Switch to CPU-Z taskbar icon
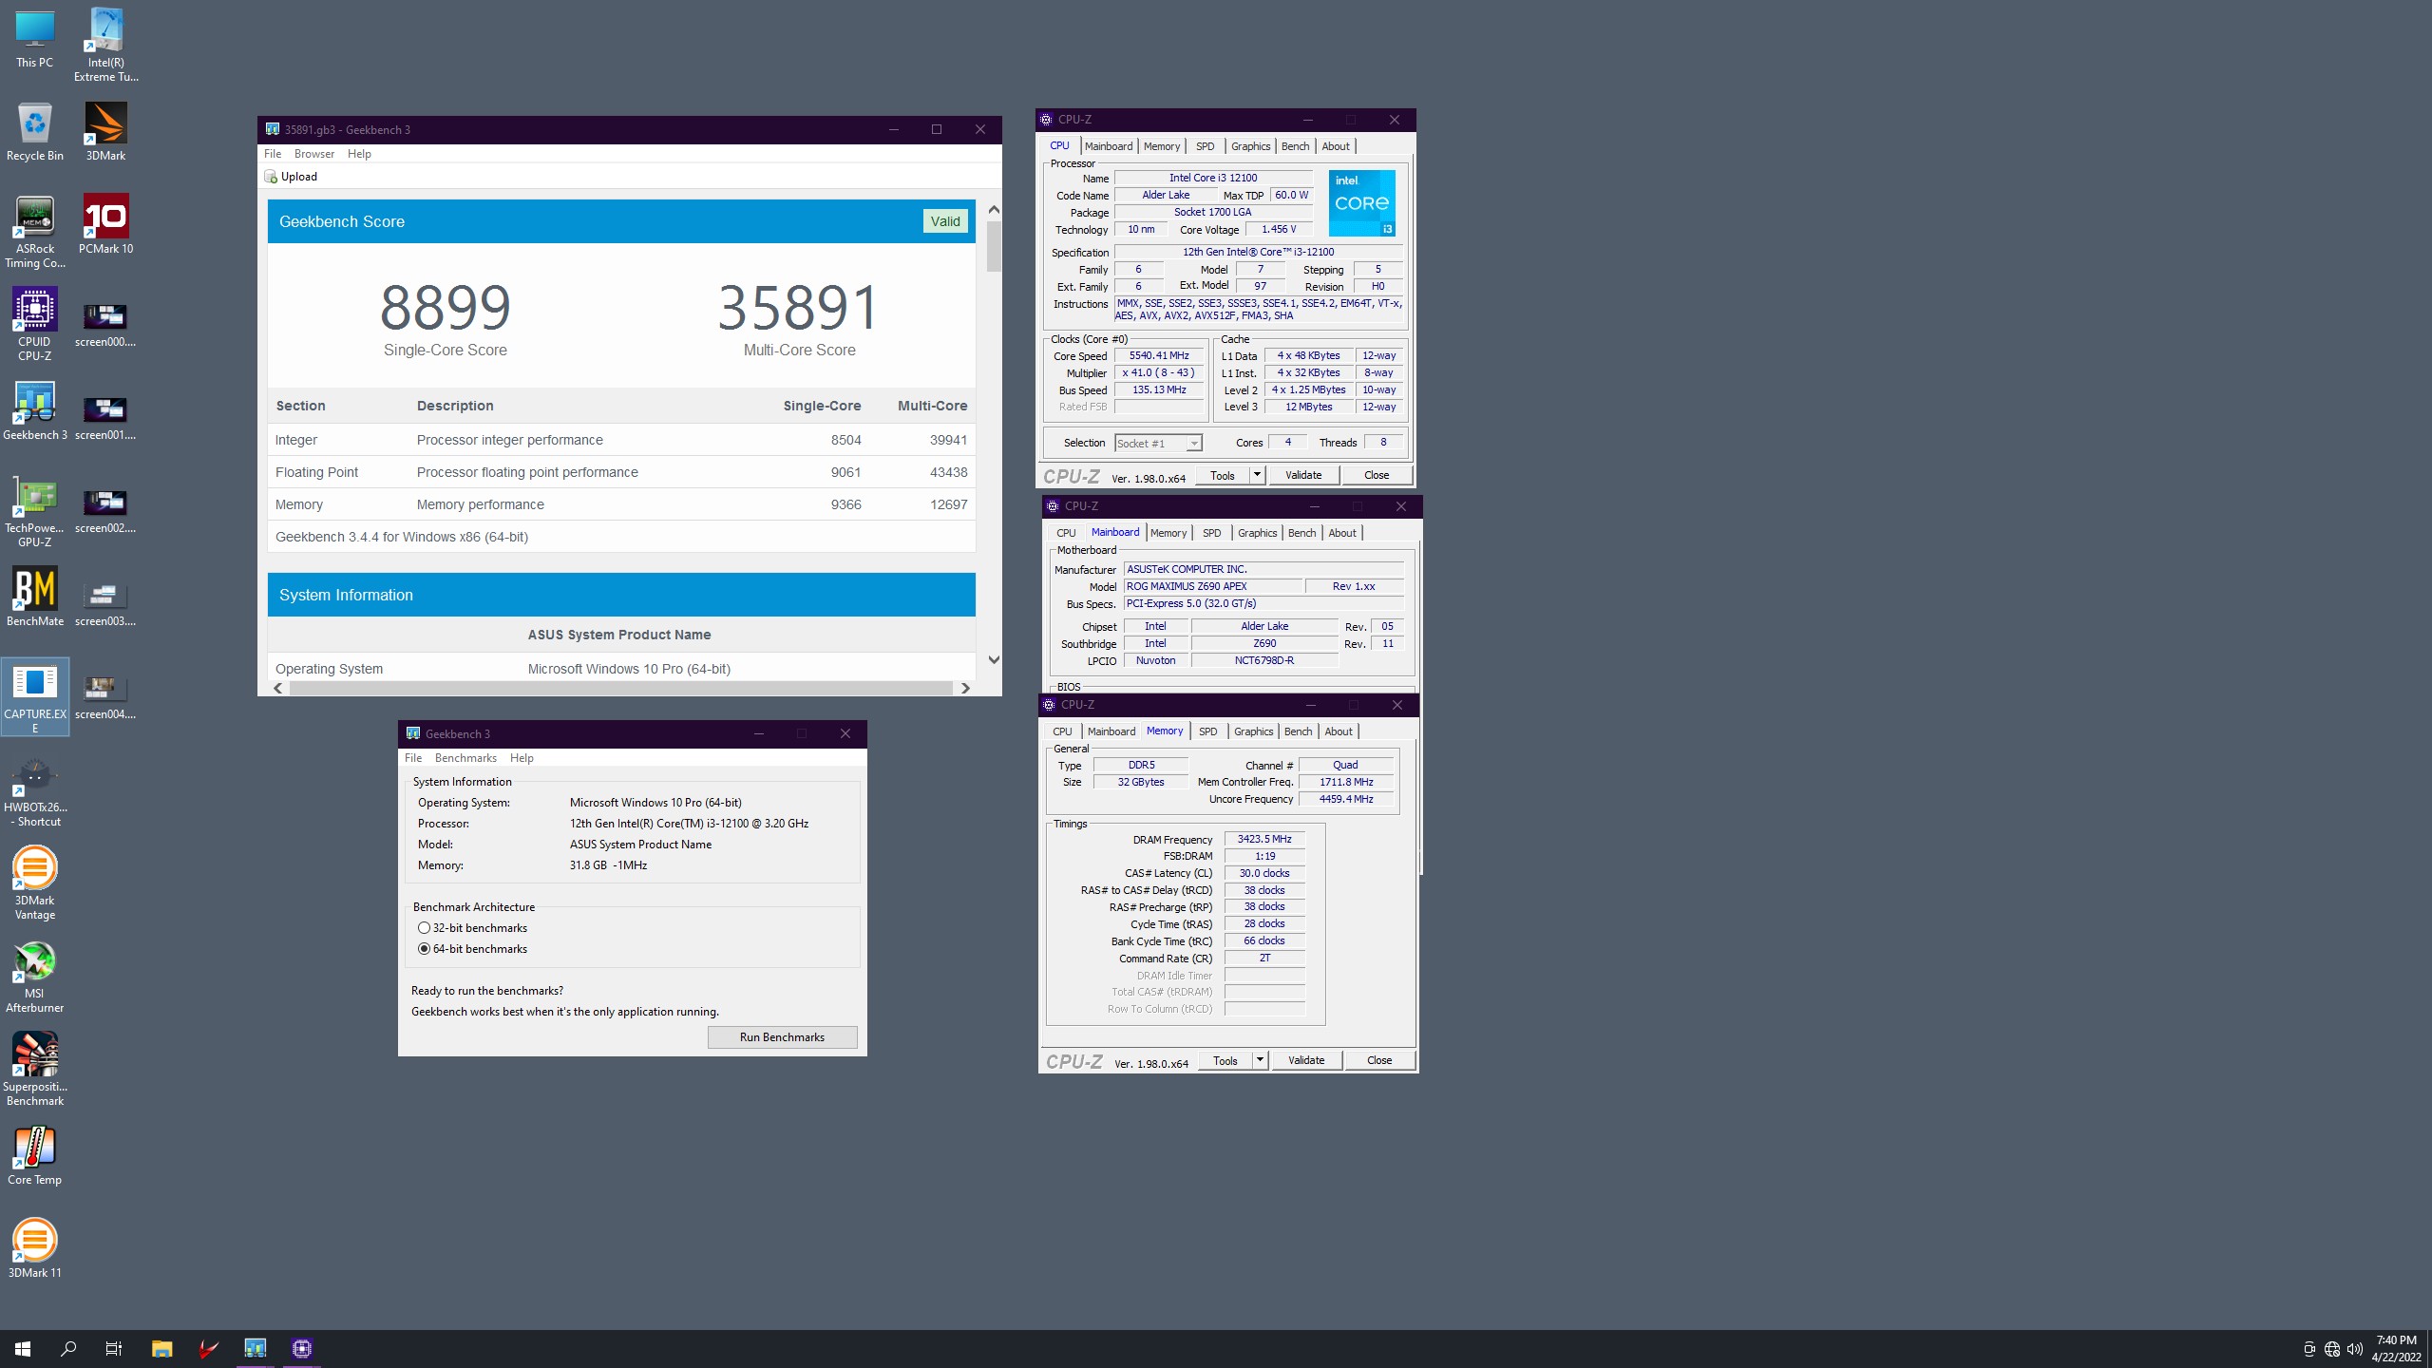 [302, 1349]
